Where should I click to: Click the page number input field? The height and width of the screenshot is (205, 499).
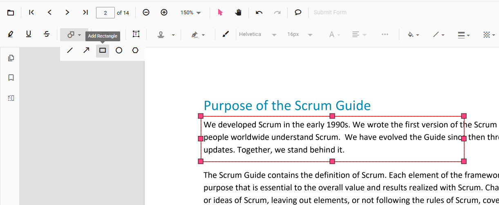pyautogui.click(x=105, y=13)
